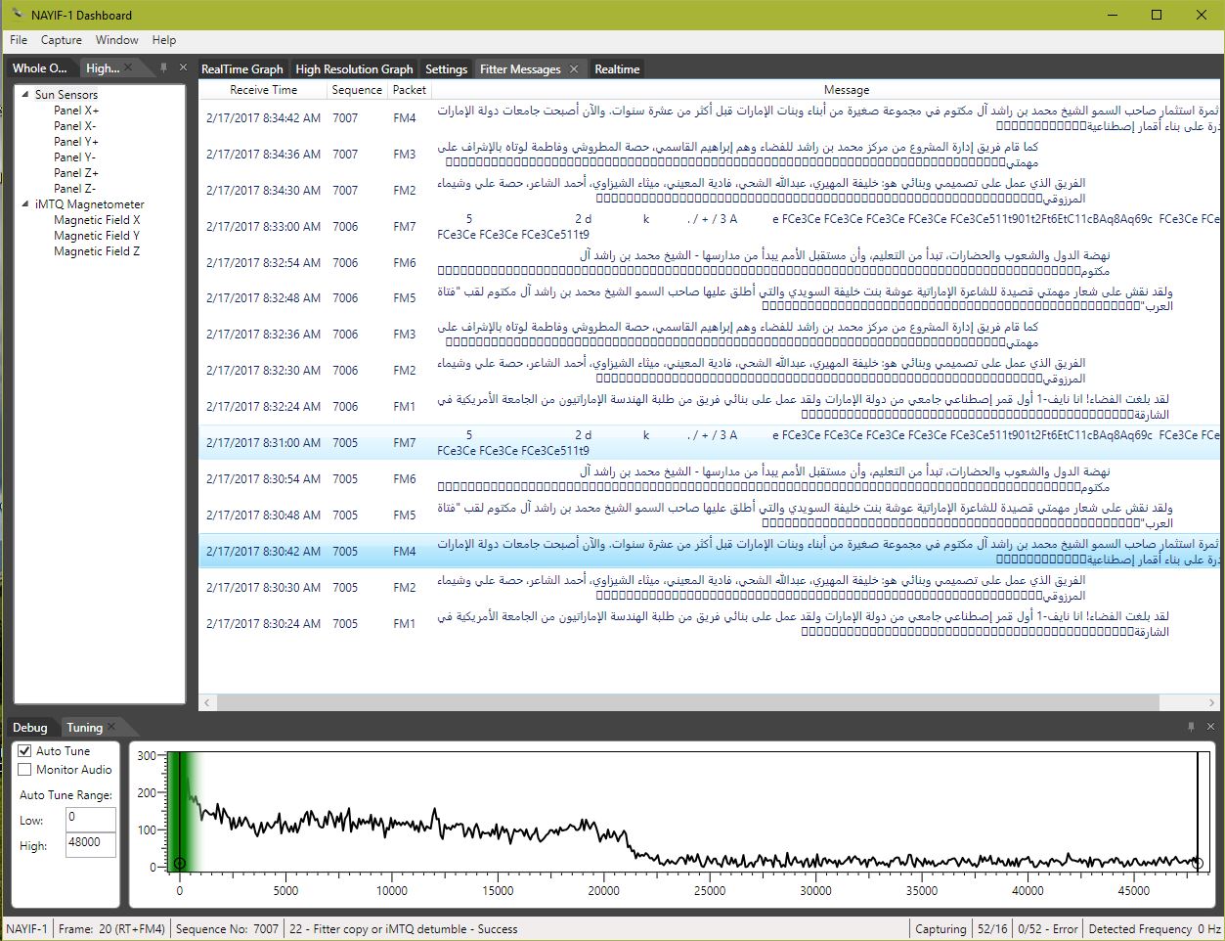Click right arrow of messages horizontal scrollbar
The image size is (1225, 941).
(1212, 702)
